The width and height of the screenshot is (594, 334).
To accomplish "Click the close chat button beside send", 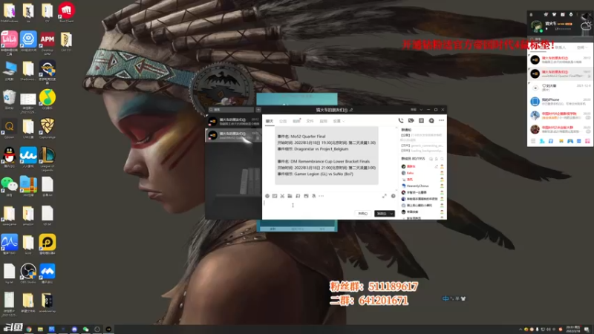I will (x=362, y=214).
